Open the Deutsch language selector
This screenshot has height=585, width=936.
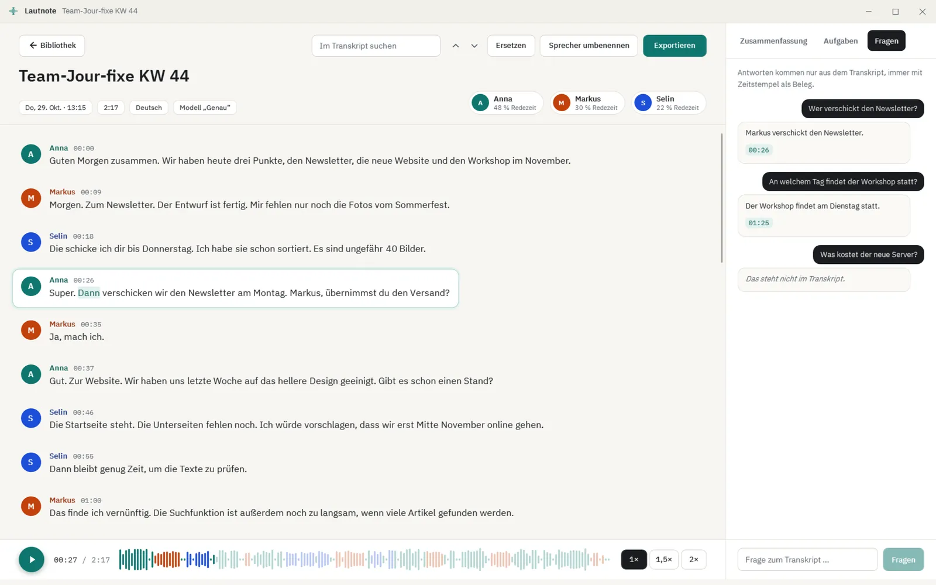[149, 108]
